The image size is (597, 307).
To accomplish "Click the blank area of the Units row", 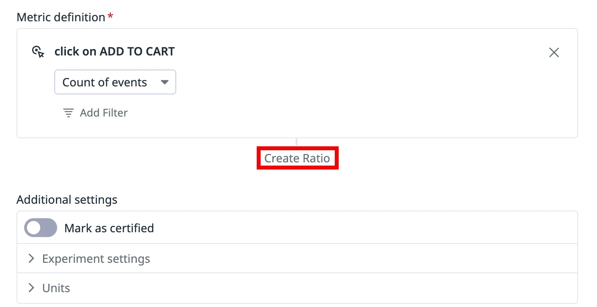I will coord(322,288).
